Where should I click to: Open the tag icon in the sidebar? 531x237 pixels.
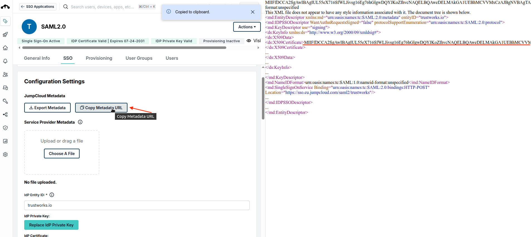5,21
